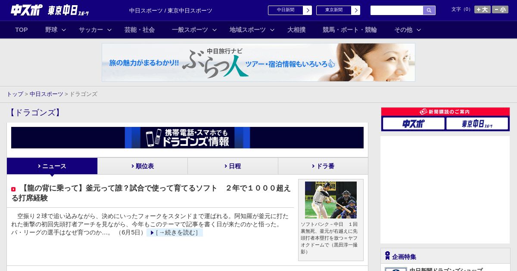This screenshot has width=517, height=271.
Task: Open the 野球 menu
Action: [51, 30]
